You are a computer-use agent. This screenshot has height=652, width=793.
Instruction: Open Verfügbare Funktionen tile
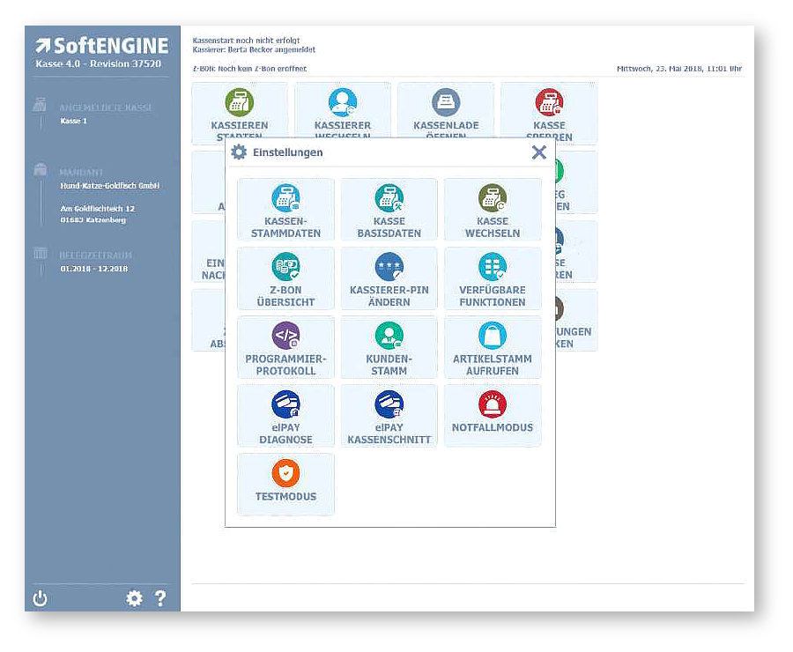[492, 278]
